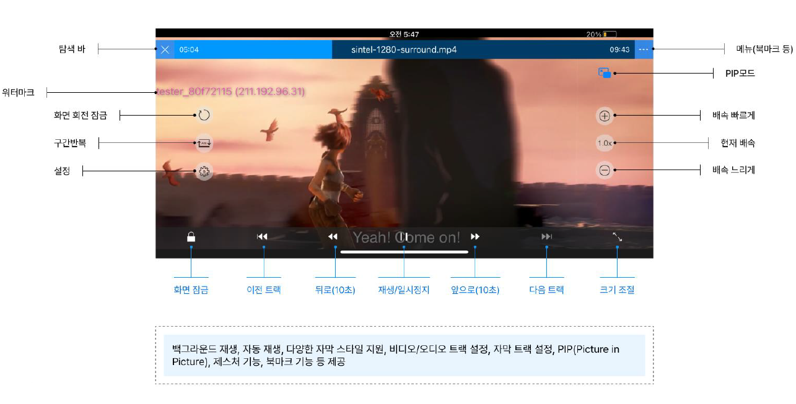
Task: Click the subtitle text "Yeah! Come on!"
Action: (x=406, y=237)
